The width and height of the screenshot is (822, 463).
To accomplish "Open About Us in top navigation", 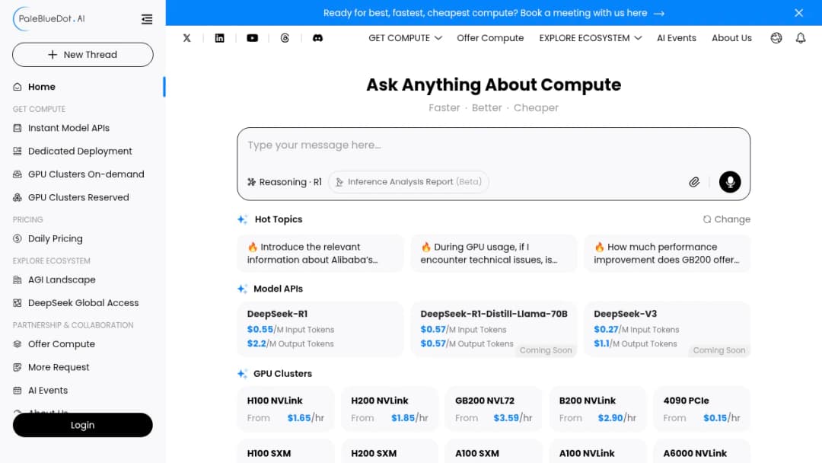I will click(x=731, y=38).
